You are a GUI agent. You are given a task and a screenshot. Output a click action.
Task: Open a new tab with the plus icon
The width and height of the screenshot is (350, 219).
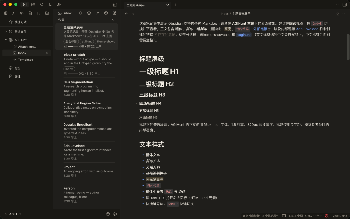pos(176,5)
